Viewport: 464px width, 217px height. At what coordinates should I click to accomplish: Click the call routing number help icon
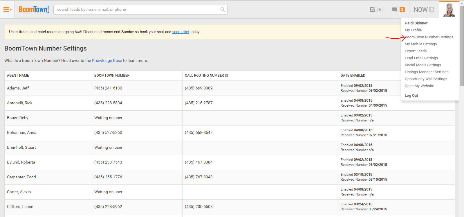coord(227,76)
